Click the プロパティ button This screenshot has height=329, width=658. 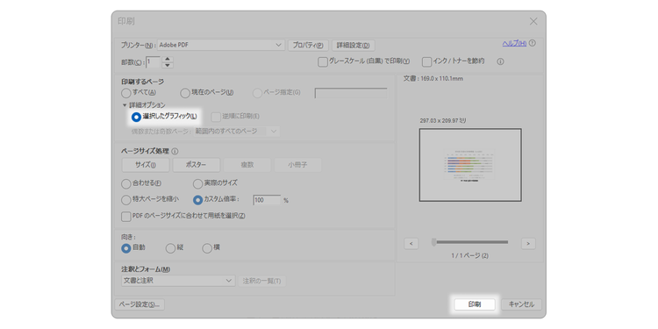pyautogui.click(x=308, y=46)
